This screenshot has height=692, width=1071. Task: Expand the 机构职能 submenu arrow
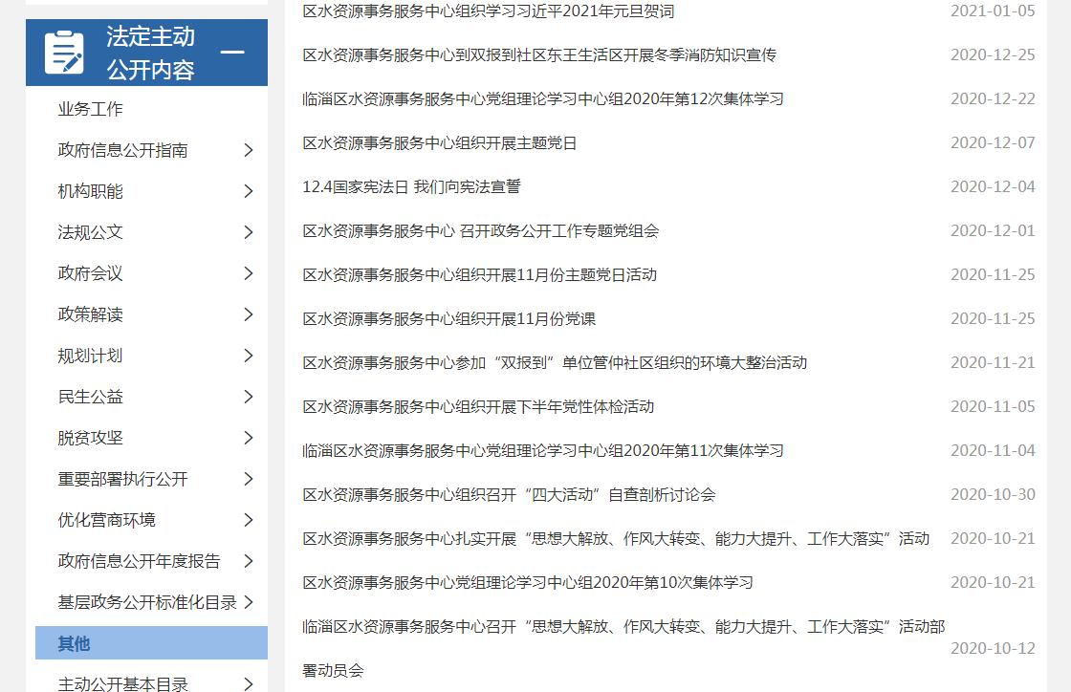[x=248, y=191]
